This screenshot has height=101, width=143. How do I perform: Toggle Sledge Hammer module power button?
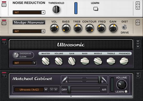(4, 23)
